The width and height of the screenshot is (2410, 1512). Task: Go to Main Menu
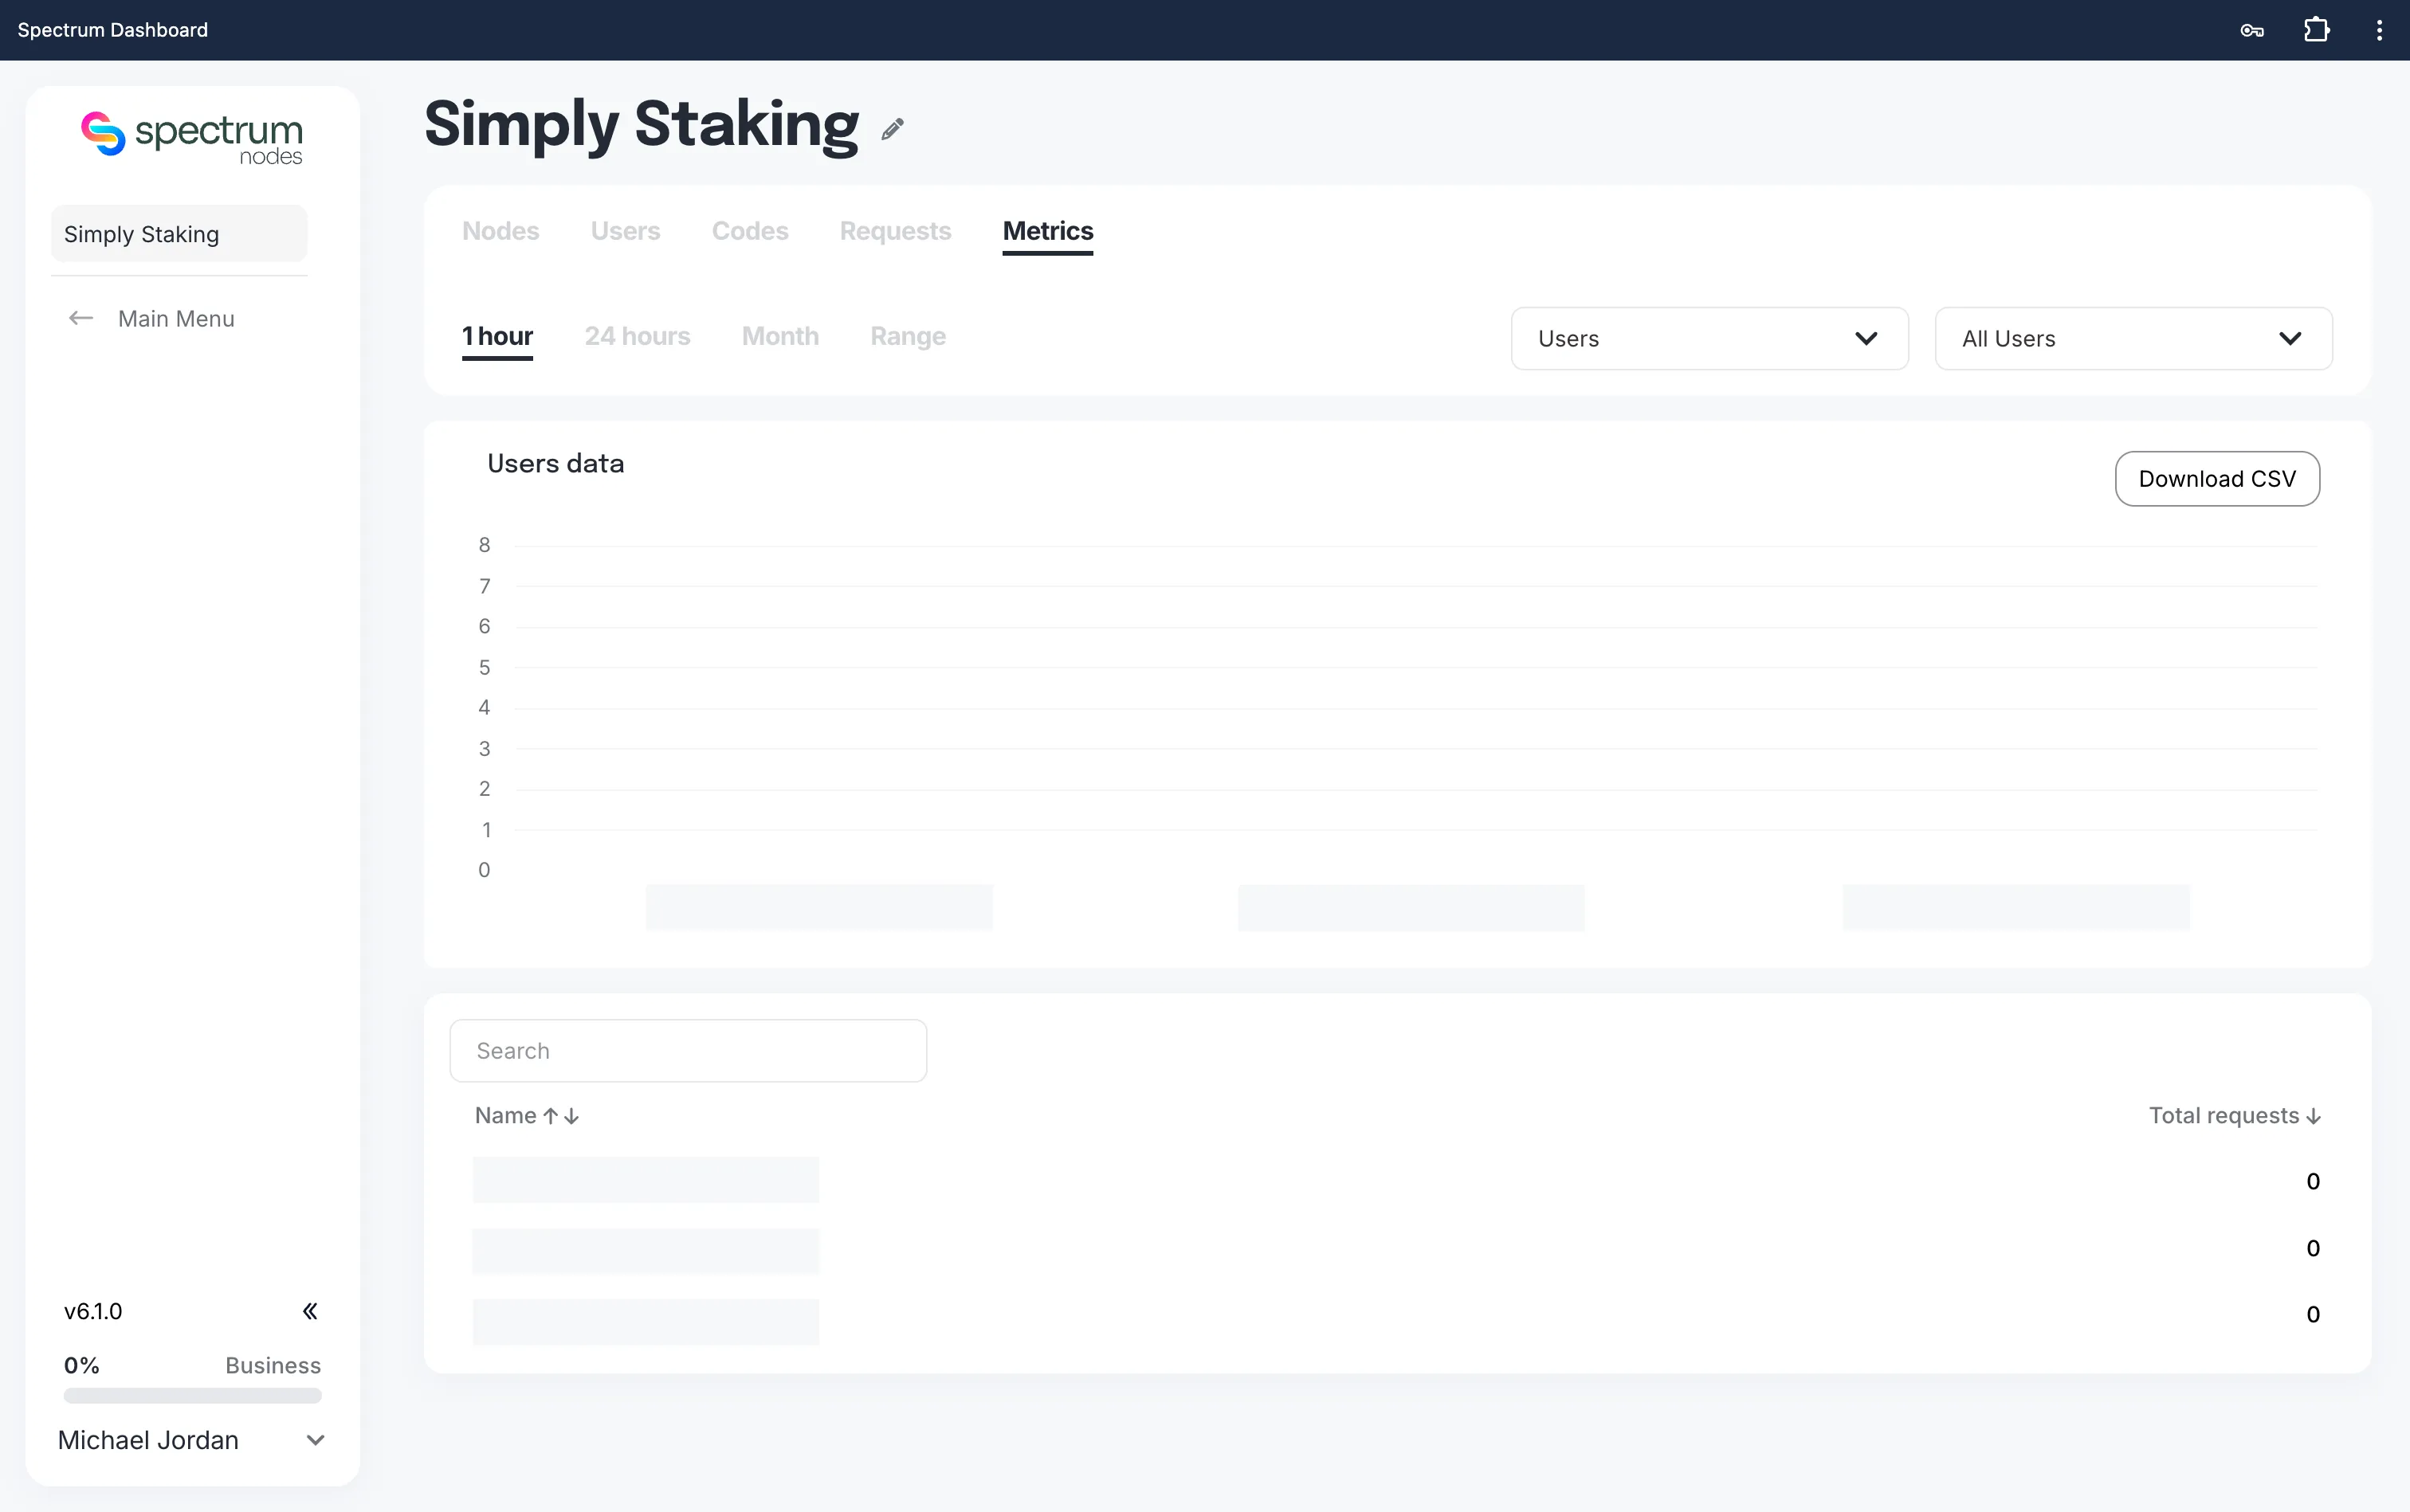[x=176, y=319]
